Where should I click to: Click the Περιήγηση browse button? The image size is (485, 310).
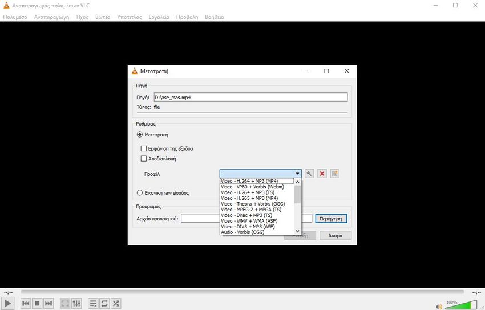tap(331, 219)
